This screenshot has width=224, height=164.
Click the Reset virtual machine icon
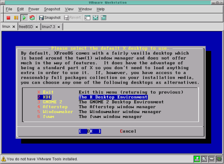point(32,18)
